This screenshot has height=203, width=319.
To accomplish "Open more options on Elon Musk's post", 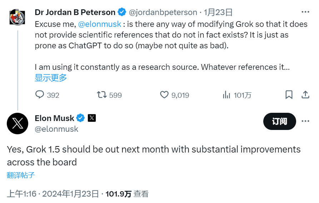I will [305, 121].
